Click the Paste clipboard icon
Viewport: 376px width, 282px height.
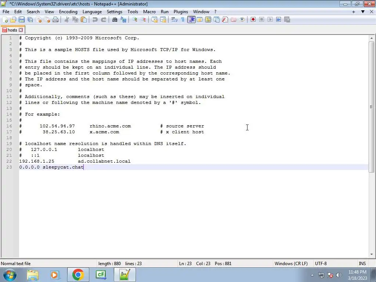tap(84, 20)
